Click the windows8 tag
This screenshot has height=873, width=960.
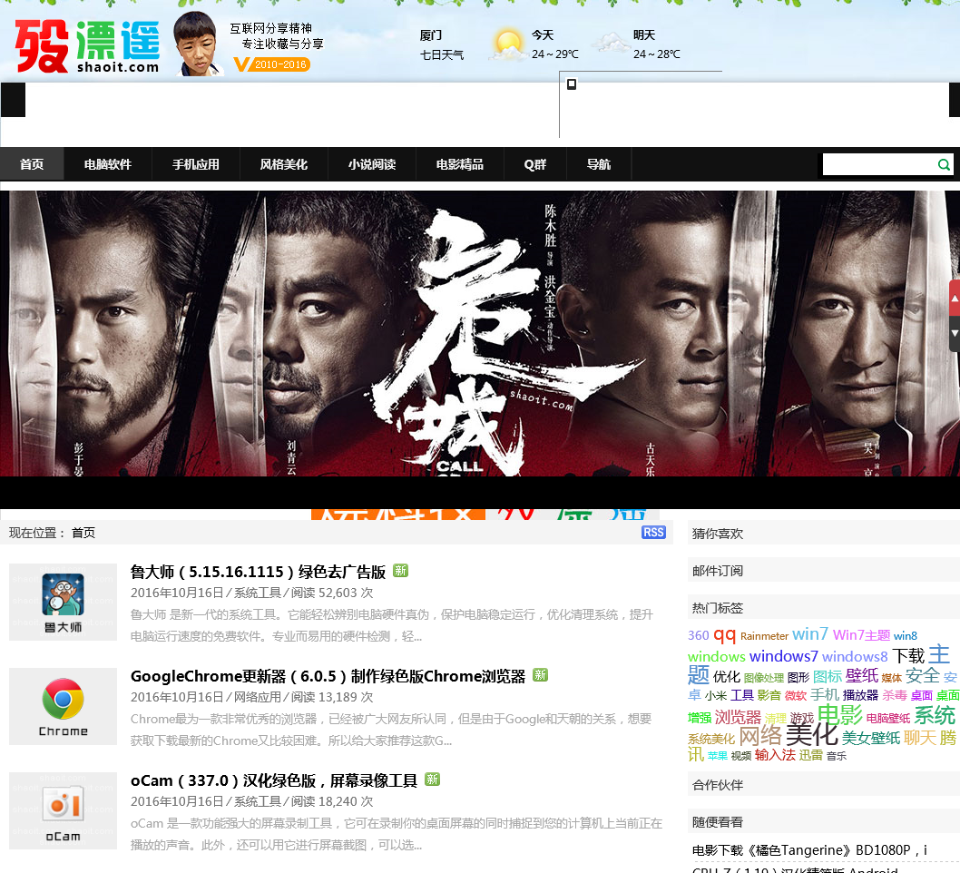(855, 656)
